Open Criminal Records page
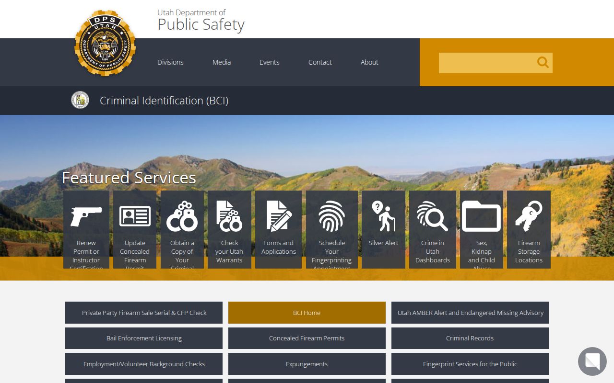The height and width of the screenshot is (383, 614). 470,338
